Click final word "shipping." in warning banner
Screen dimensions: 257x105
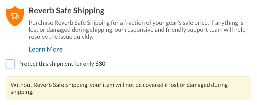[x=22, y=92]
